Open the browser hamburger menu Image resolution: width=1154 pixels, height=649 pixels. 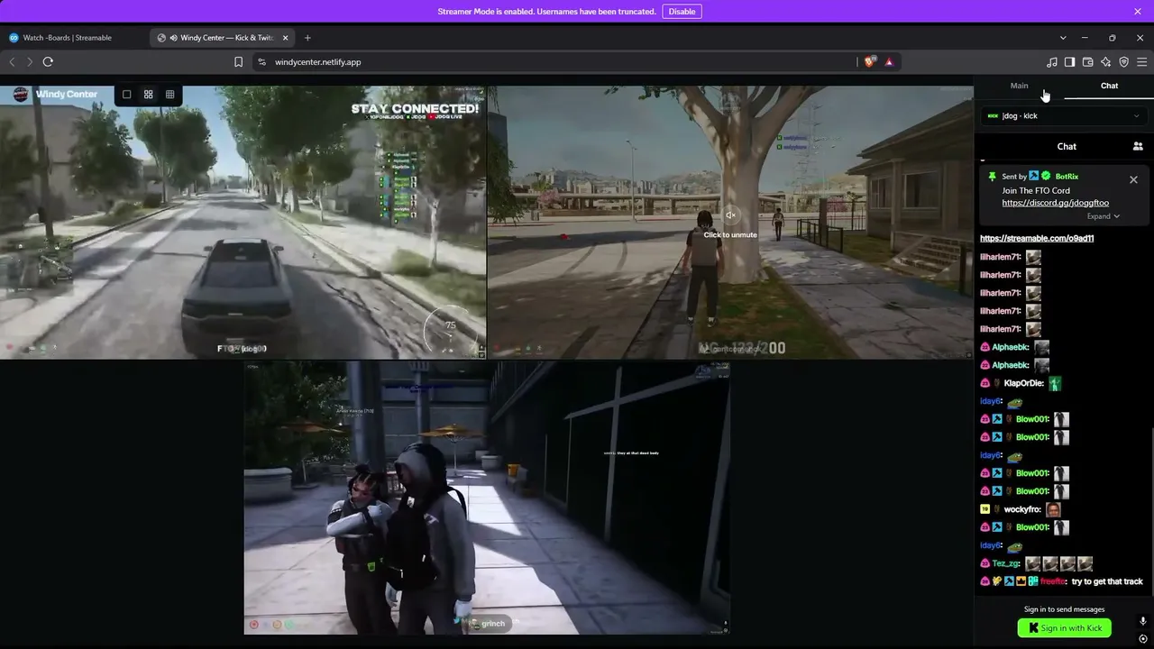[x=1141, y=62]
